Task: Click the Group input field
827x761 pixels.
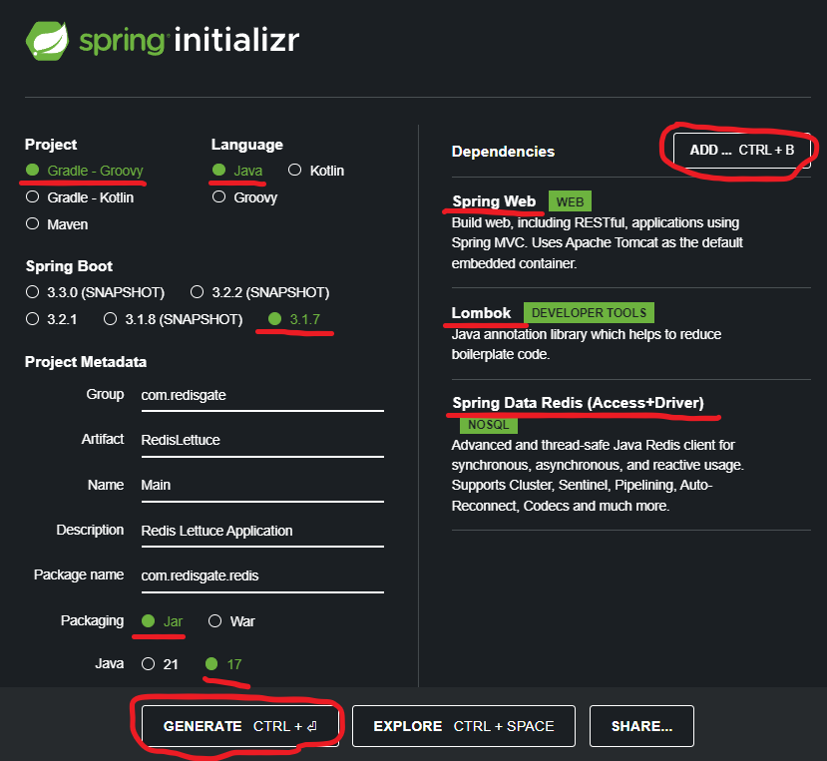Action: point(260,395)
